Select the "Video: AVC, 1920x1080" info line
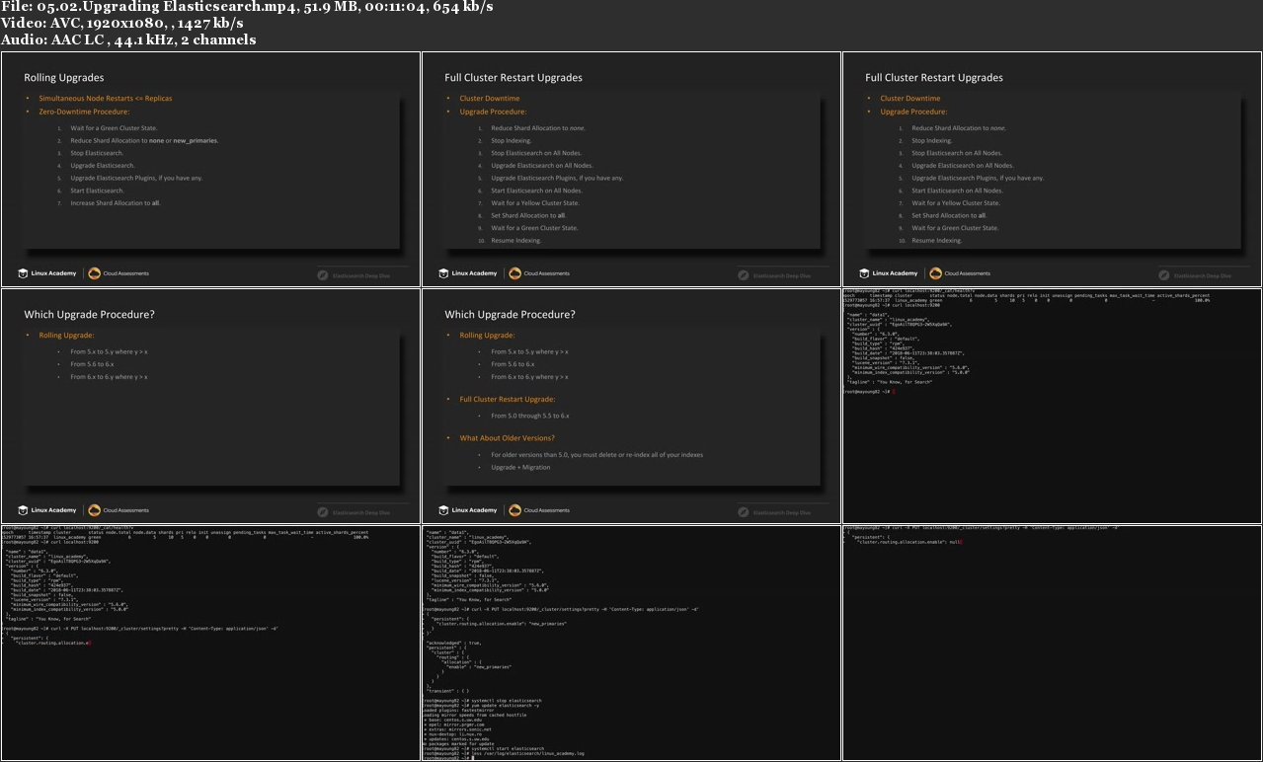Viewport: 1263px width, 762px height. click(122, 23)
